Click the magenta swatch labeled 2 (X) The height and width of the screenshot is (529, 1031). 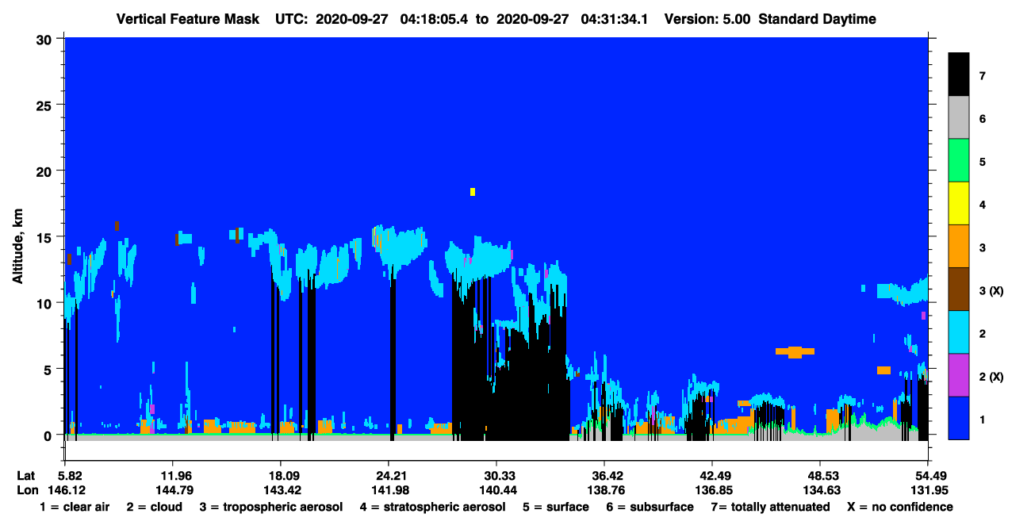click(x=959, y=375)
